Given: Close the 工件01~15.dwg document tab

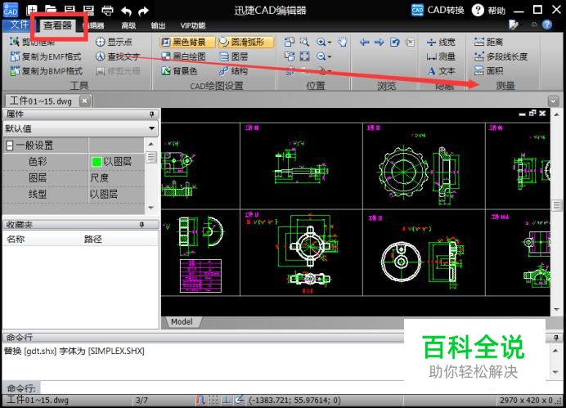Looking at the screenshot, I should 84,101.
